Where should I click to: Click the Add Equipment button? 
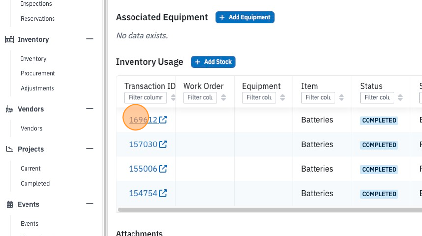[245, 17]
